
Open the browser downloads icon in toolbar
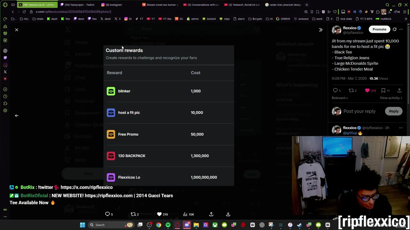pyautogui.click(x=390, y=12)
